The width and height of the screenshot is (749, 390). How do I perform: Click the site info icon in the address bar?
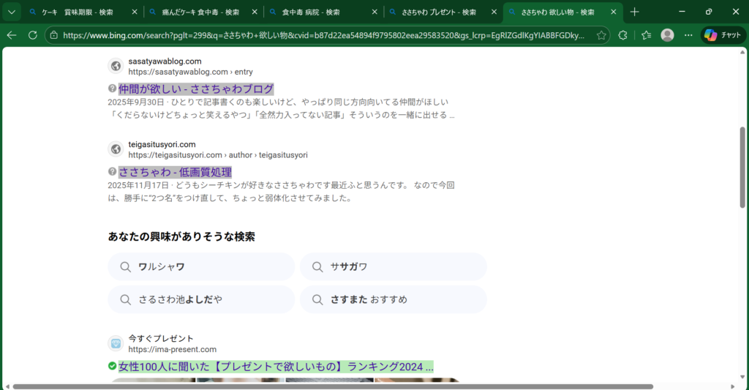click(53, 35)
